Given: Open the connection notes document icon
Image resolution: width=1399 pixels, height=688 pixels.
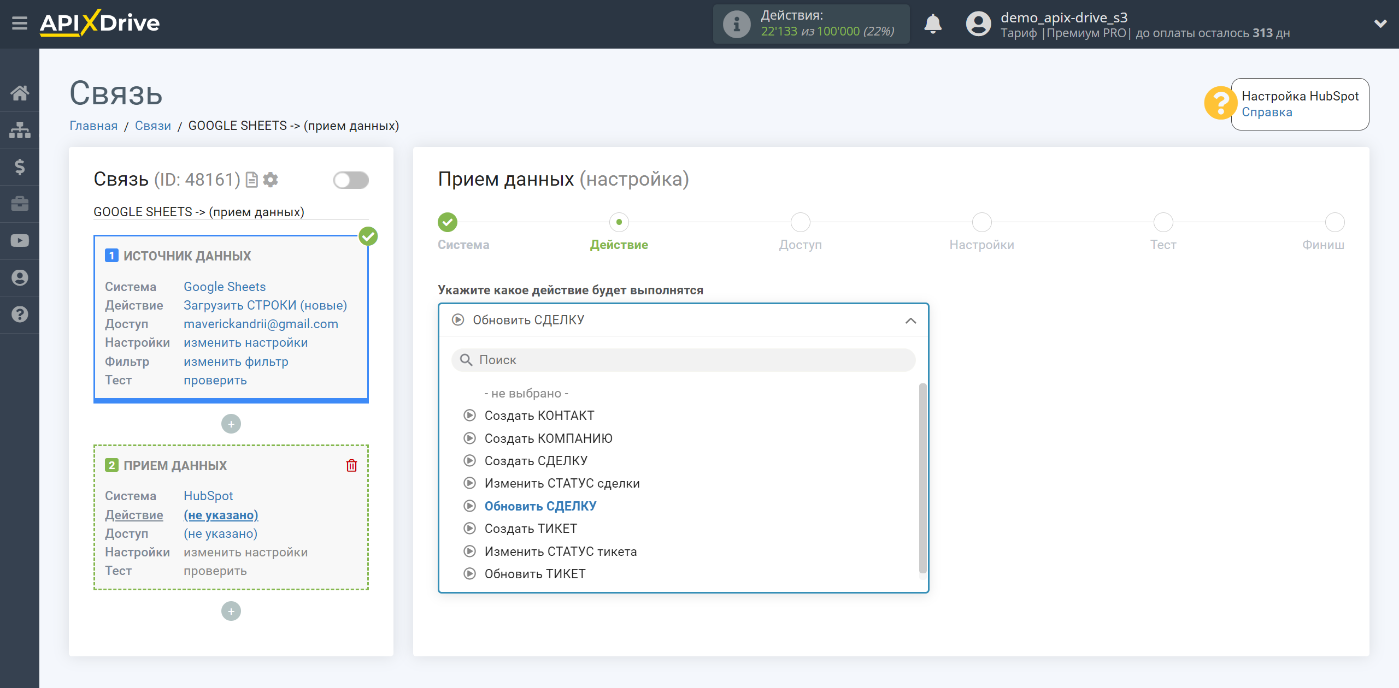Looking at the screenshot, I should [x=252, y=180].
